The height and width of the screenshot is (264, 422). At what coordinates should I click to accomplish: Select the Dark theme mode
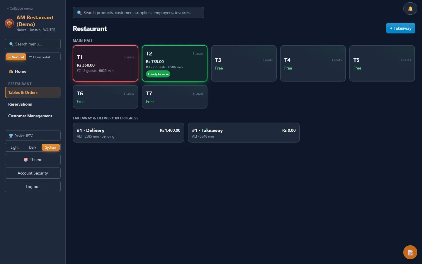33,148
